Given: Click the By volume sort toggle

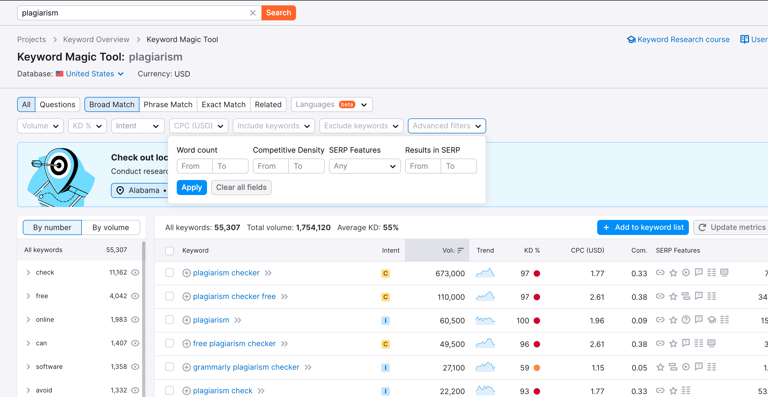Looking at the screenshot, I should click(111, 227).
